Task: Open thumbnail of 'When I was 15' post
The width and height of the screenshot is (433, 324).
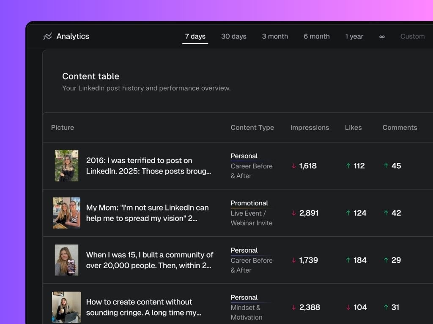Action: point(66,260)
